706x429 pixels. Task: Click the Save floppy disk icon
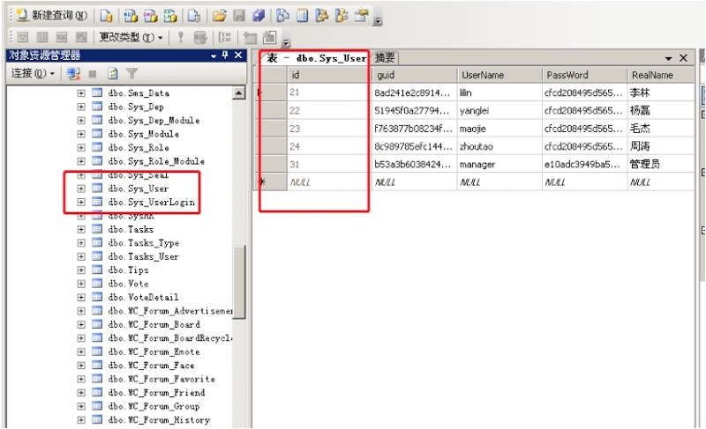(x=238, y=16)
